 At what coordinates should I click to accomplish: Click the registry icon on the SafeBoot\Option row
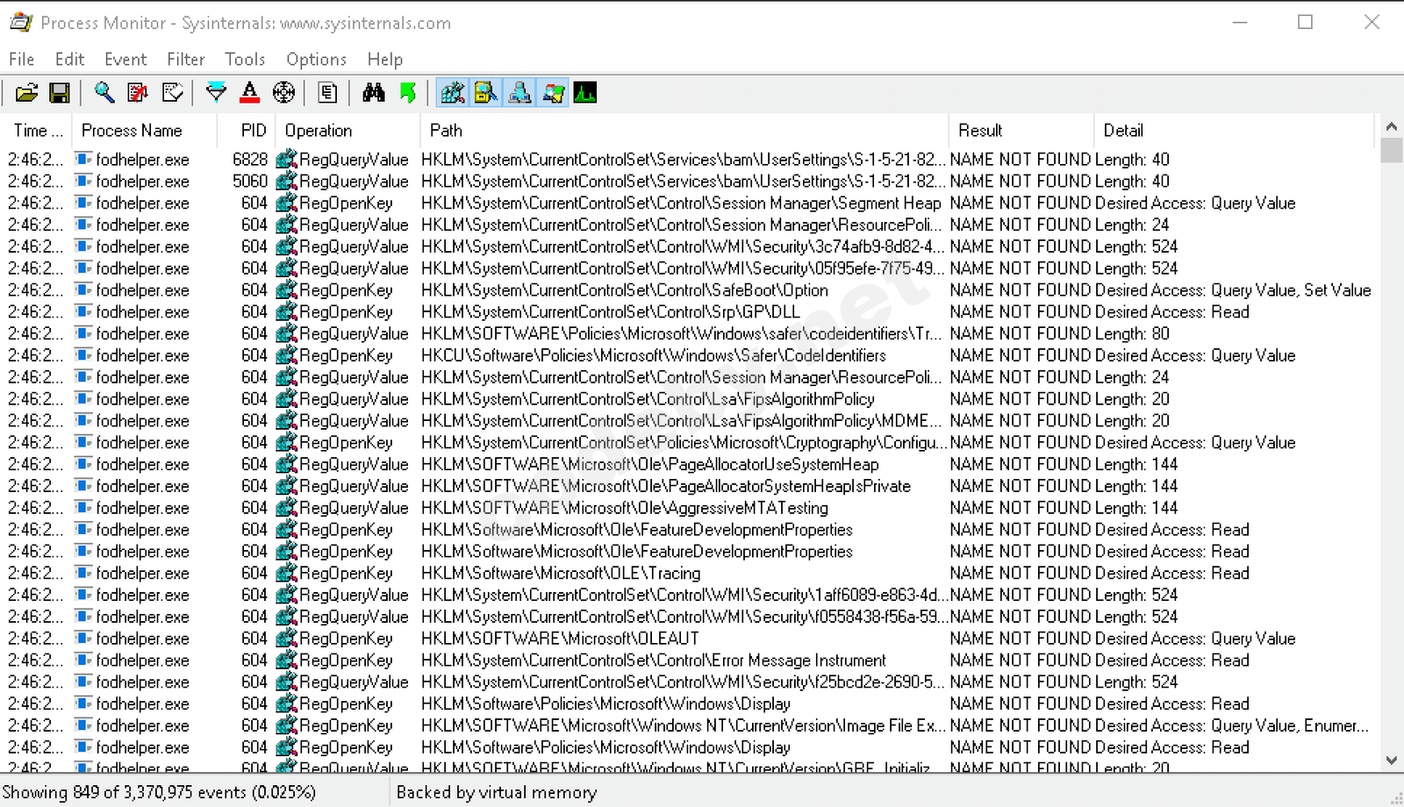[x=287, y=290]
